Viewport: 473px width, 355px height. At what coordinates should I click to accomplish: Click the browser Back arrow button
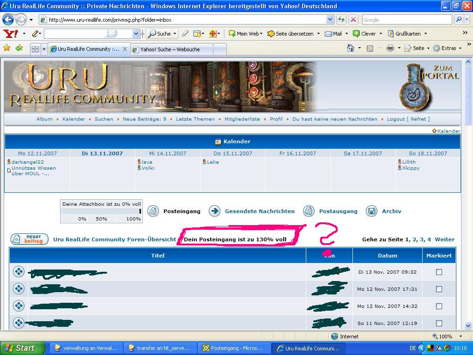8,19
